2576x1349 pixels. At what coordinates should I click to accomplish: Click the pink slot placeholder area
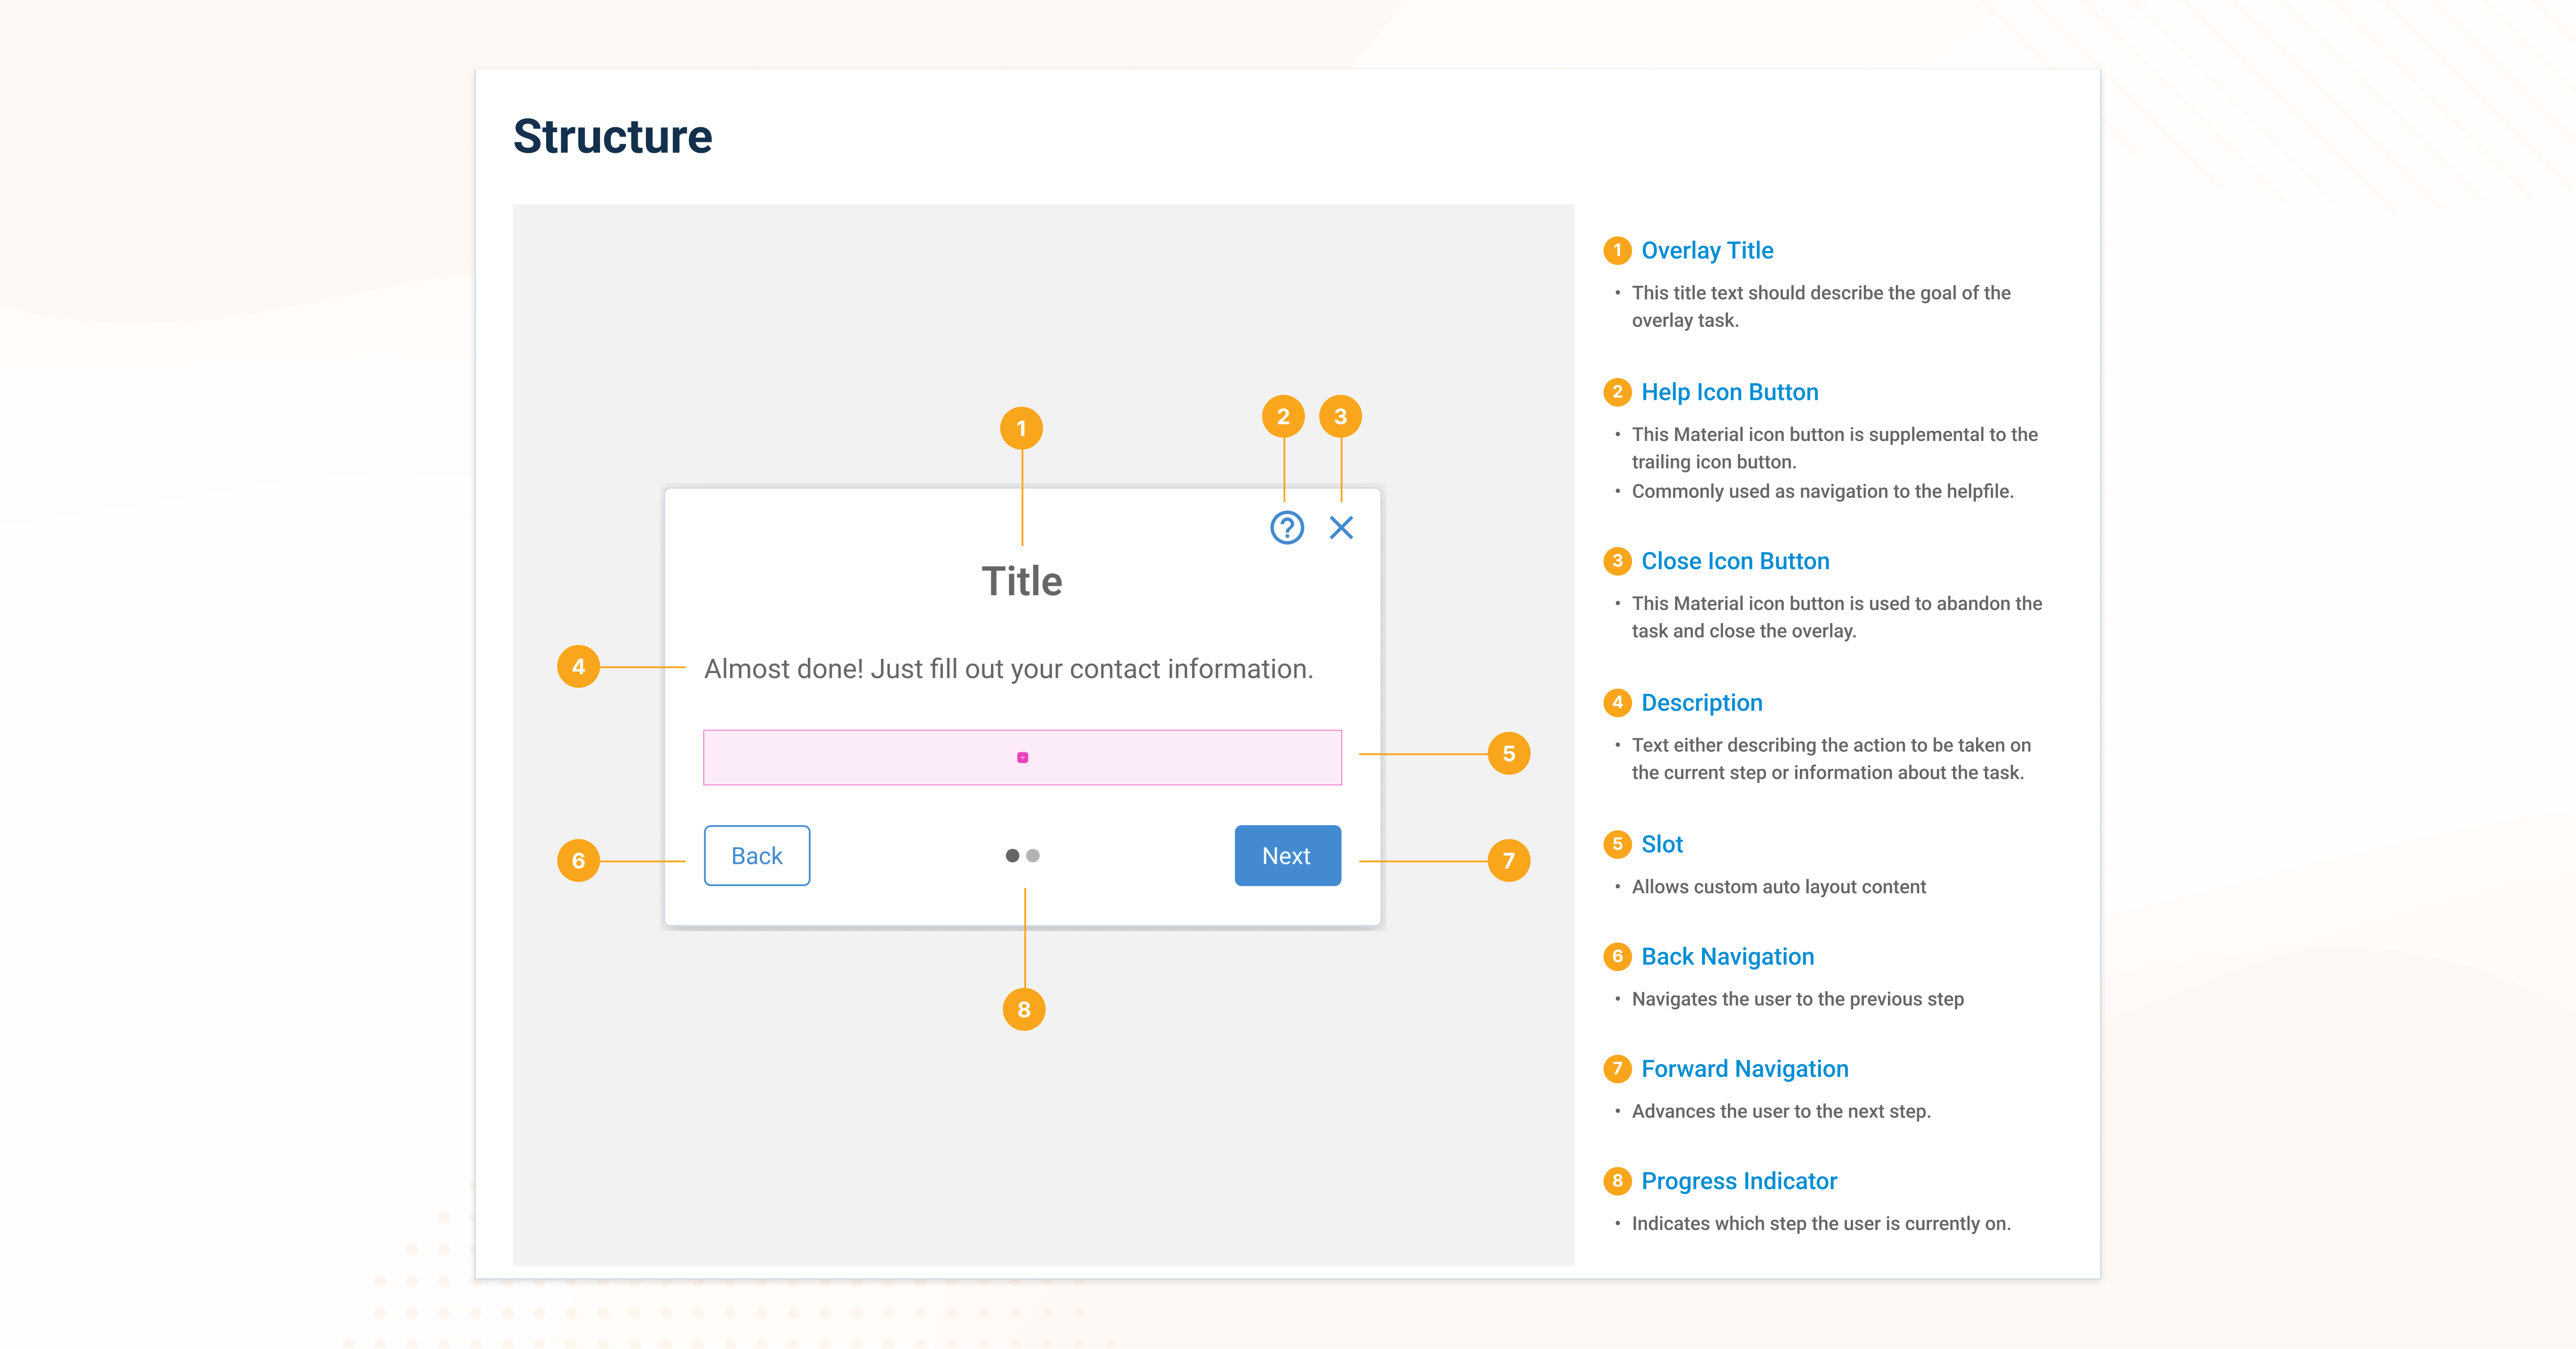point(1022,757)
